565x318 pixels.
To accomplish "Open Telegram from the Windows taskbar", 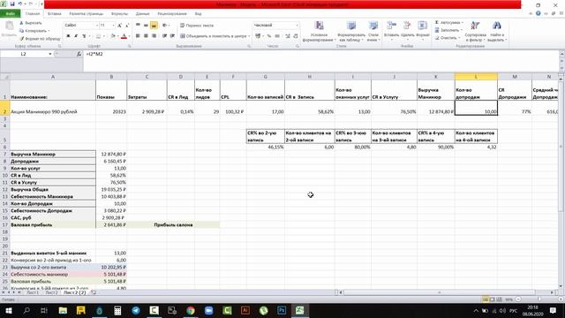I will pyautogui.click(x=136, y=310).
